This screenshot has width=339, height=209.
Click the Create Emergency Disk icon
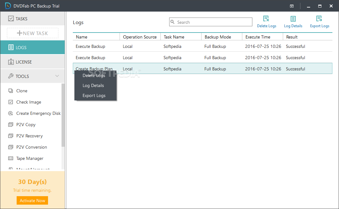click(x=11, y=113)
